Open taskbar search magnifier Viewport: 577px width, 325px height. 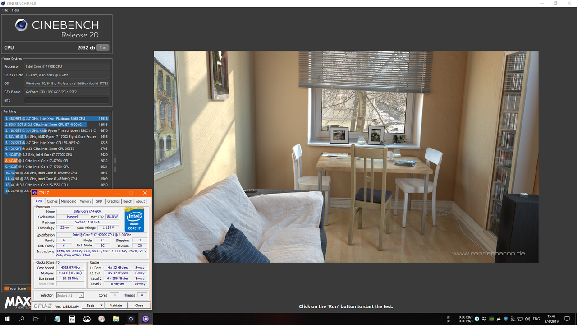coord(22,319)
